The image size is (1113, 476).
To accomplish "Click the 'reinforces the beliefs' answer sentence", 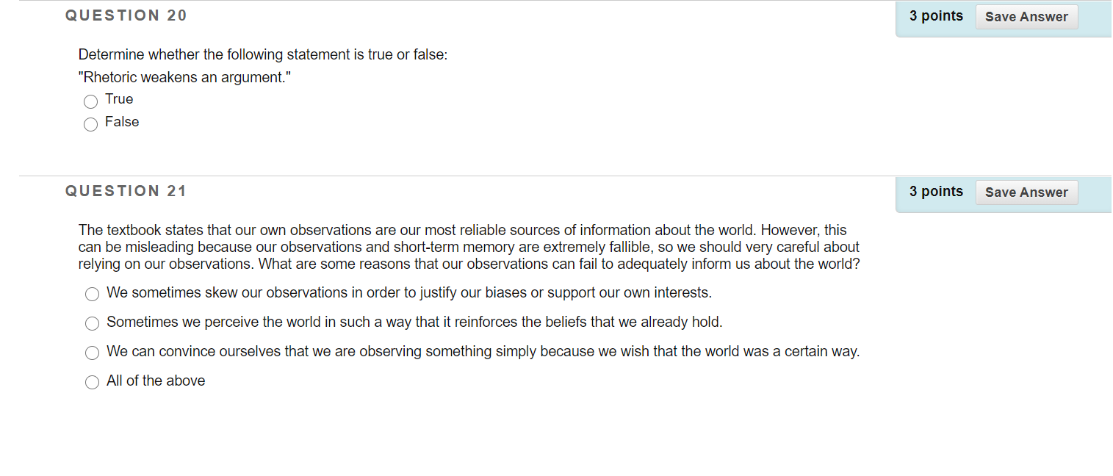I will click(414, 322).
